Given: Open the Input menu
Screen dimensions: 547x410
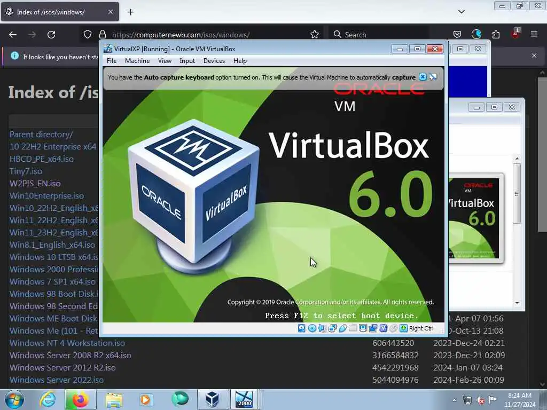Looking at the screenshot, I should tap(187, 61).
